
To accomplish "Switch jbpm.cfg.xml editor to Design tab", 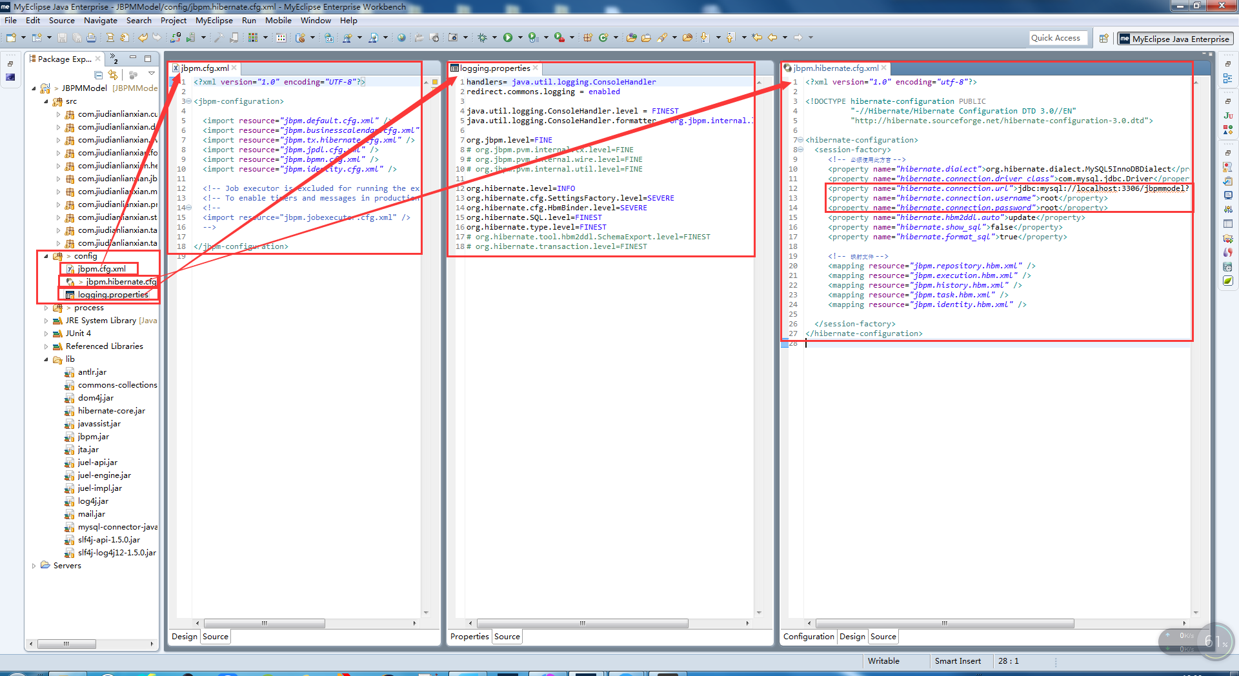I will click(x=185, y=637).
